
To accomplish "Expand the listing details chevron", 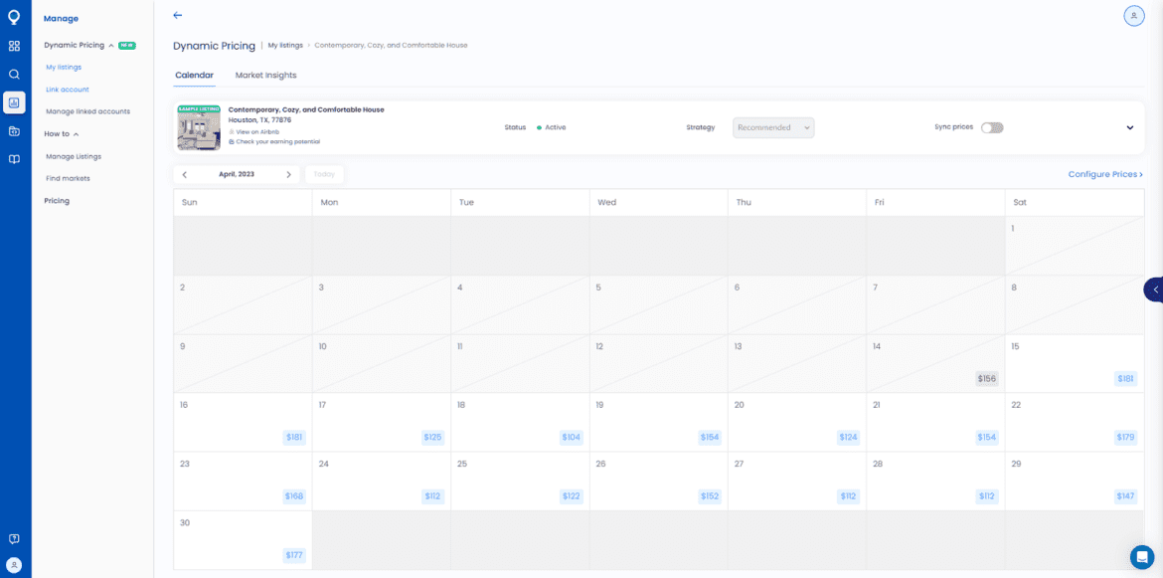I will click(x=1129, y=127).
